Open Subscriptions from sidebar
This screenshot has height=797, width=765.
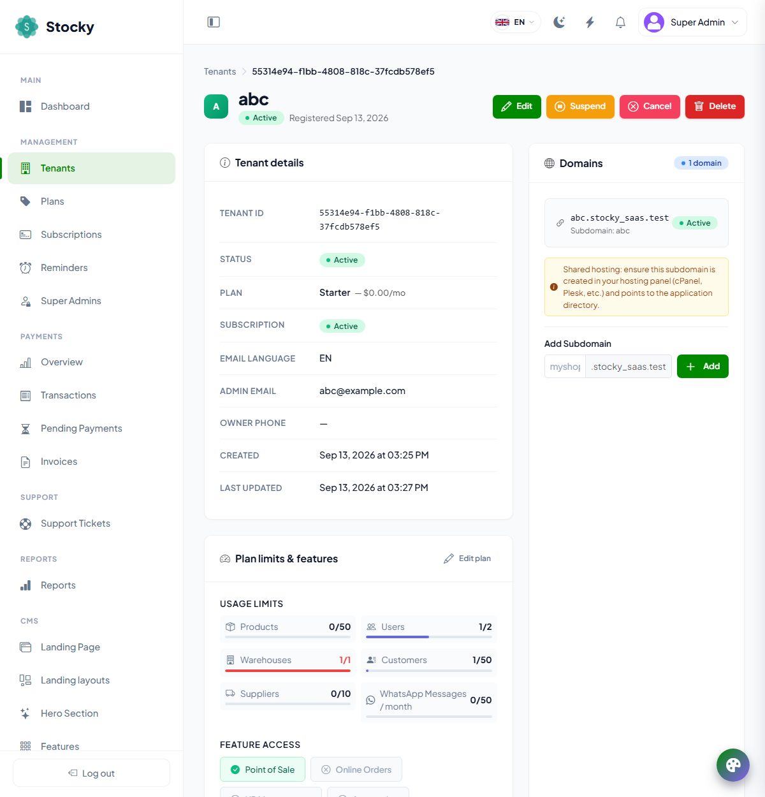tap(91, 235)
